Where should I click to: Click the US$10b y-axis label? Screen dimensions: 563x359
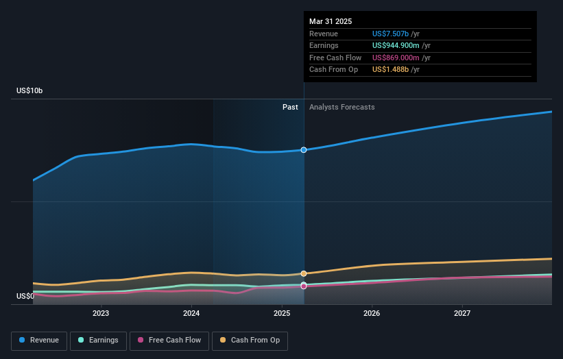tap(29, 90)
